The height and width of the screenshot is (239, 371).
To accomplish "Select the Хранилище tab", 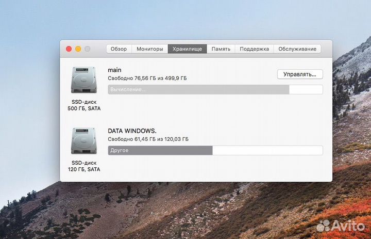I will [x=187, y=49].
